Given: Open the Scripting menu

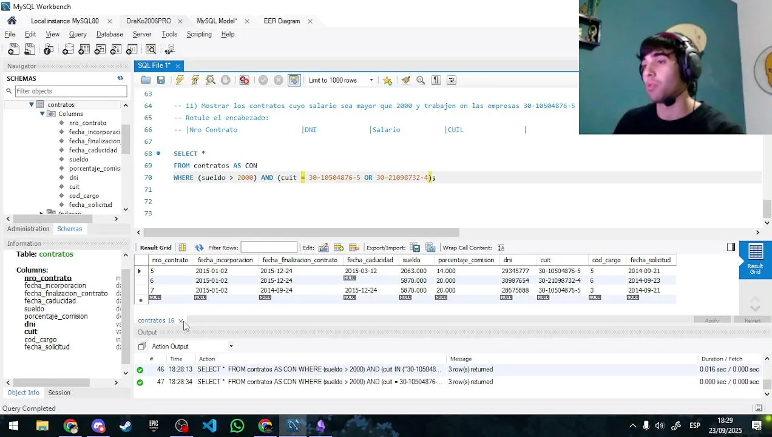Looking at the screenshot, I should [199, 34].
